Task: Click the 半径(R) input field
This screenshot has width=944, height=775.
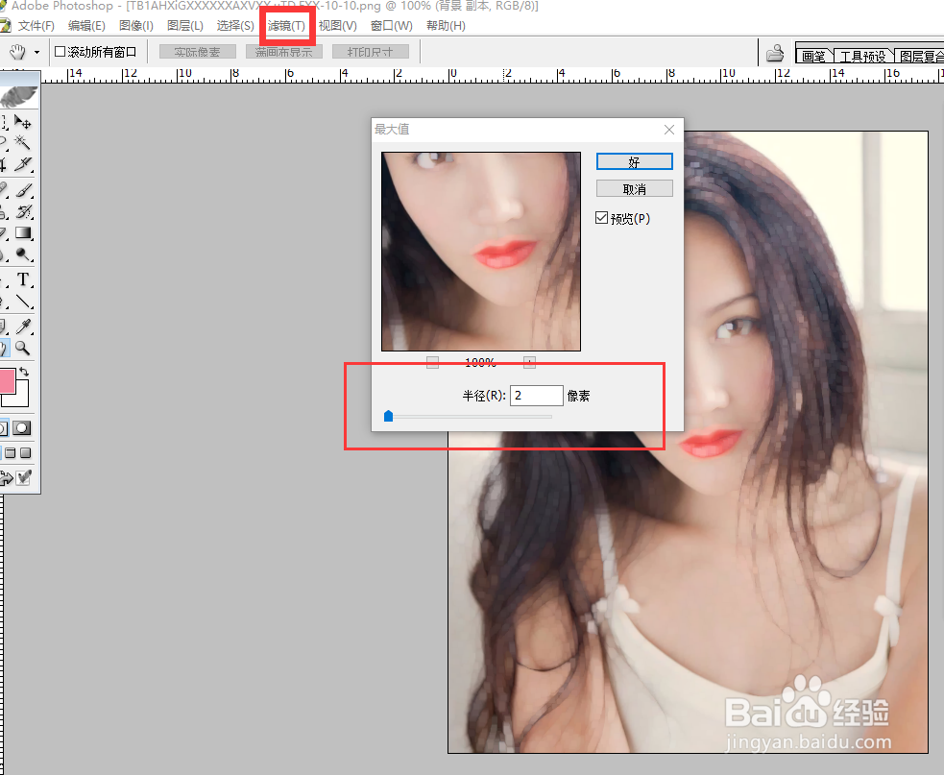Action: pos(537,396)
